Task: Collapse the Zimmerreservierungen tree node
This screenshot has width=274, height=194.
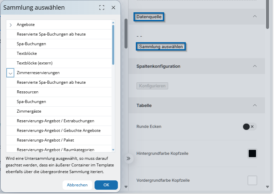Action: coord(11,73)
